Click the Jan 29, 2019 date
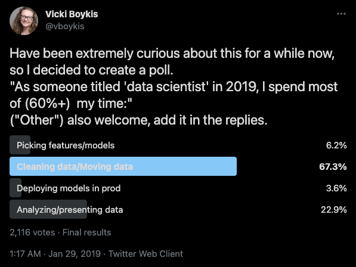The width and height of the screenshot is (356, 267). (75, 254)
